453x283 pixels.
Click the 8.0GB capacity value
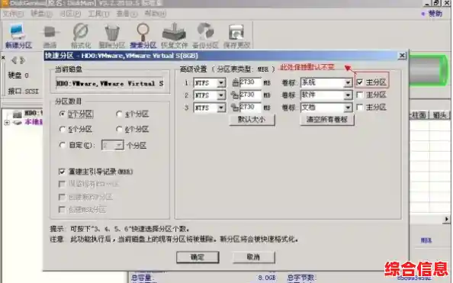[267, 278]
